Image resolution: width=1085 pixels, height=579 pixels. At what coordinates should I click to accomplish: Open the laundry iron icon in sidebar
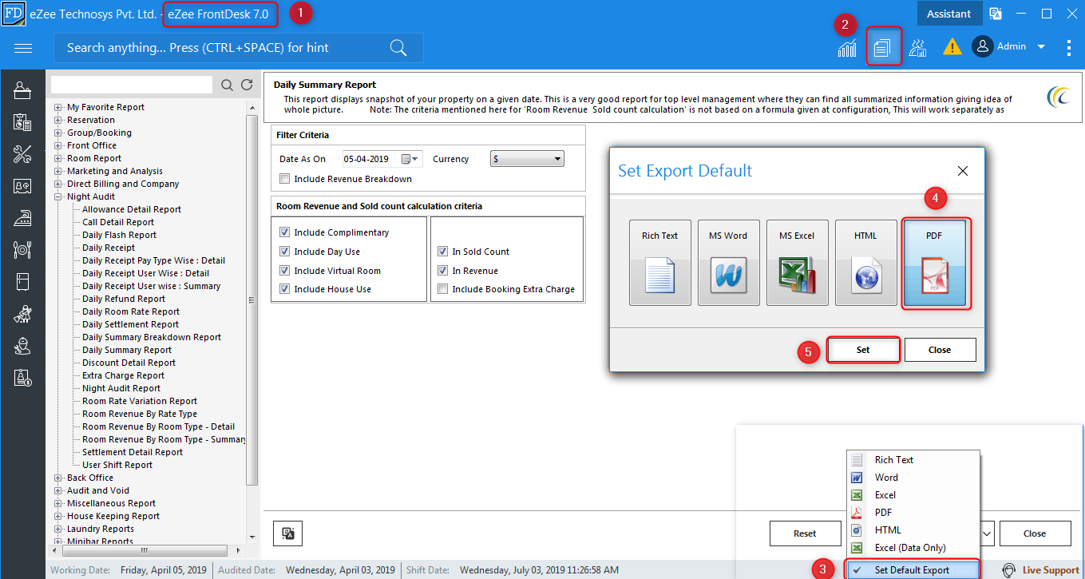point(22,218)
